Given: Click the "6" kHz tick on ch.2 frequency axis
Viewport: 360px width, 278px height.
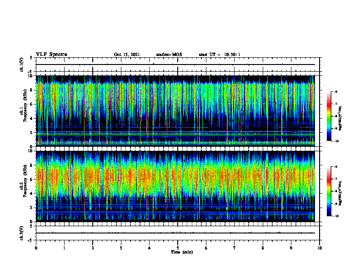Looking at the screenshot, I should (x=32, y=179).
